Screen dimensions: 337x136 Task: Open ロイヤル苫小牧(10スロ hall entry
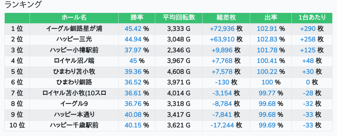[74, 93]
